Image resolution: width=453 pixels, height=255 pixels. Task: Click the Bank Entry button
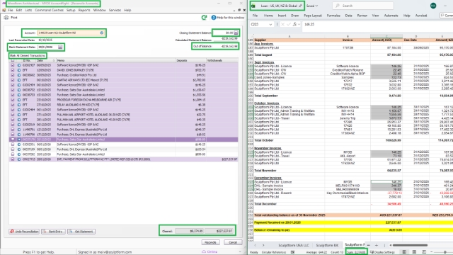(53, 232)
